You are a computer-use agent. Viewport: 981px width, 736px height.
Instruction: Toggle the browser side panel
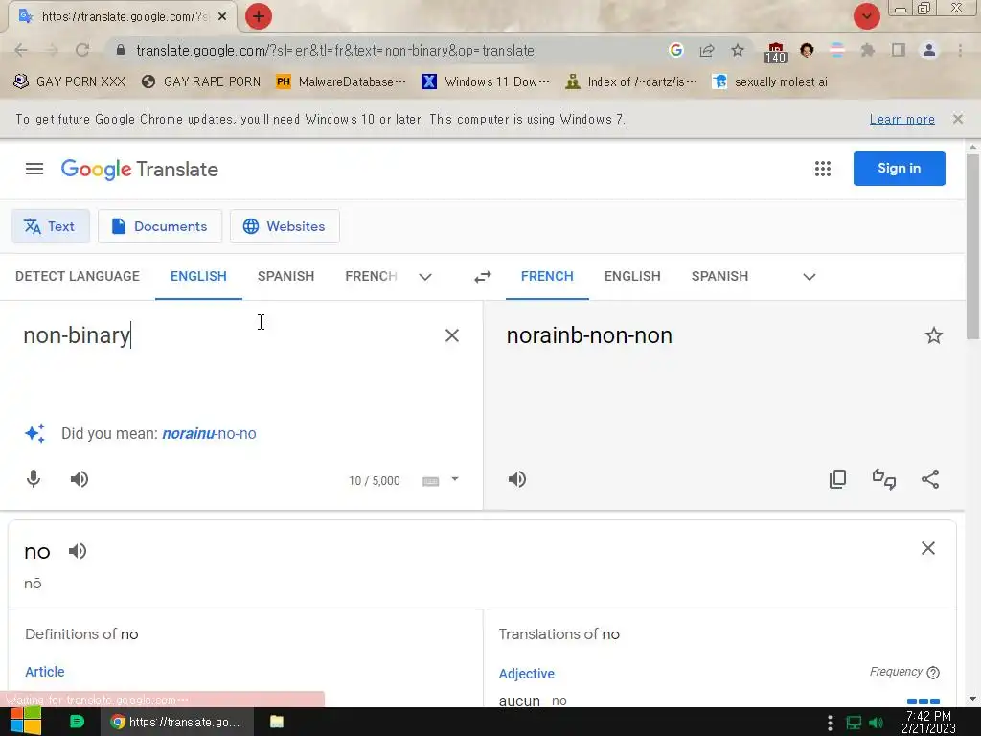899,50
